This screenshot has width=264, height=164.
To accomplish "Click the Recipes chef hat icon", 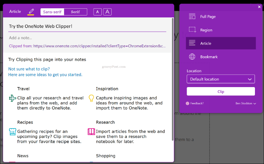I will click(x=12, y=132).
